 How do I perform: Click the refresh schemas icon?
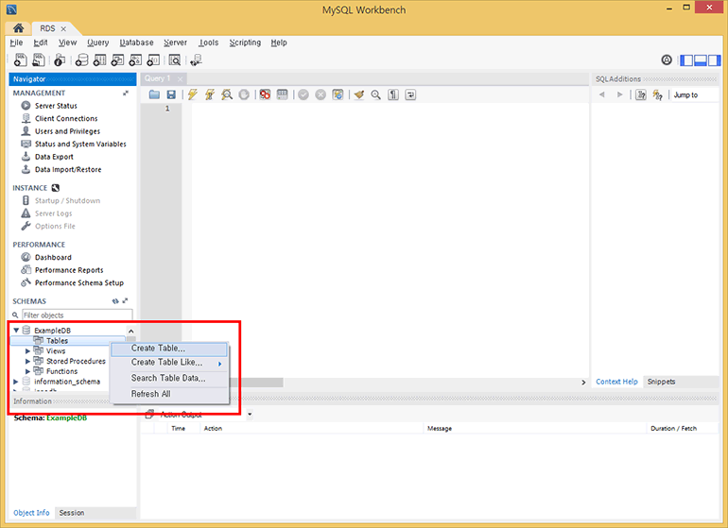[115, 301]
